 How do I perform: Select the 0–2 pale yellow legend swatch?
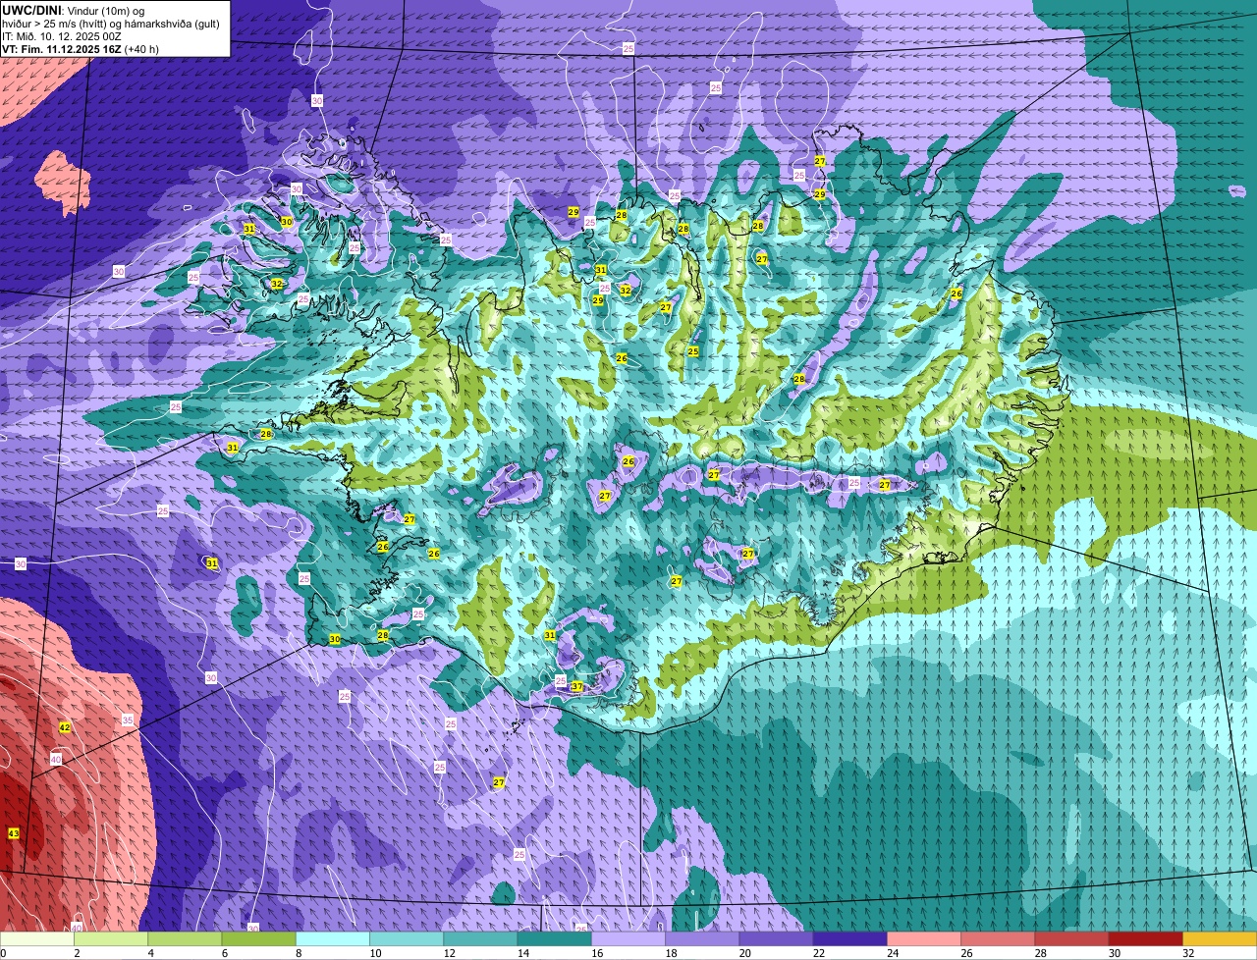coord(37,938)
